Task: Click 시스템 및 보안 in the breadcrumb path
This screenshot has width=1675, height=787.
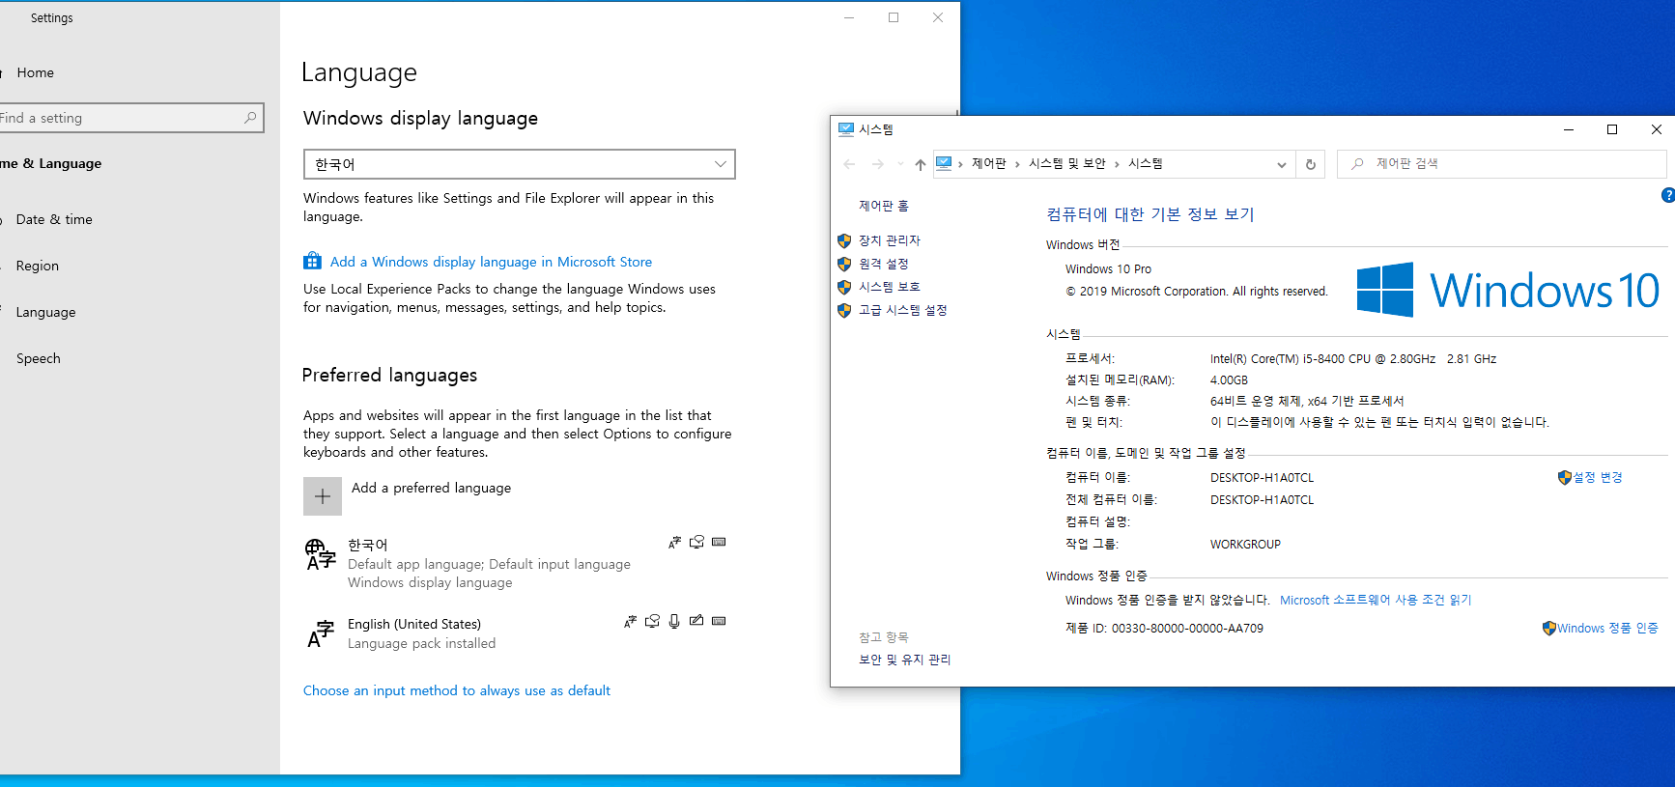Action: coord(1067,164)
